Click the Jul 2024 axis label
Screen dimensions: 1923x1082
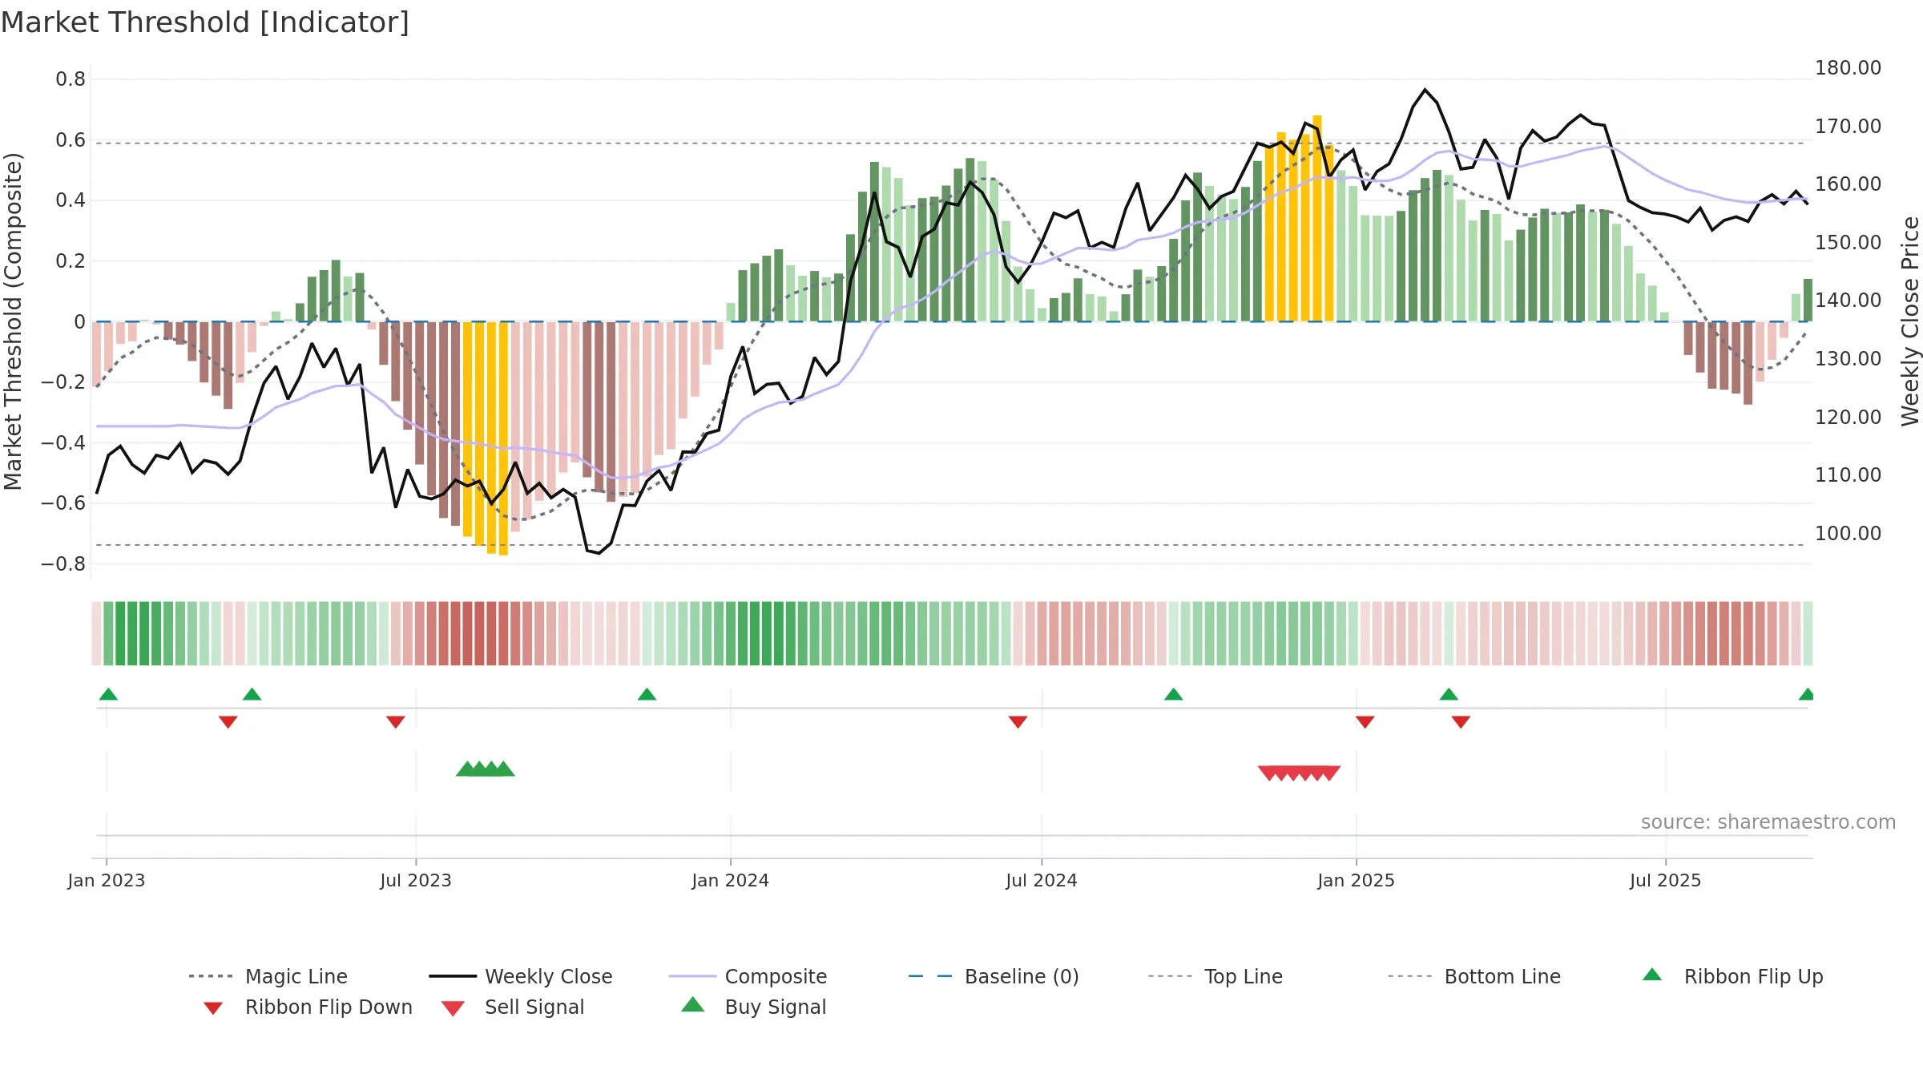click(1042, 881)
